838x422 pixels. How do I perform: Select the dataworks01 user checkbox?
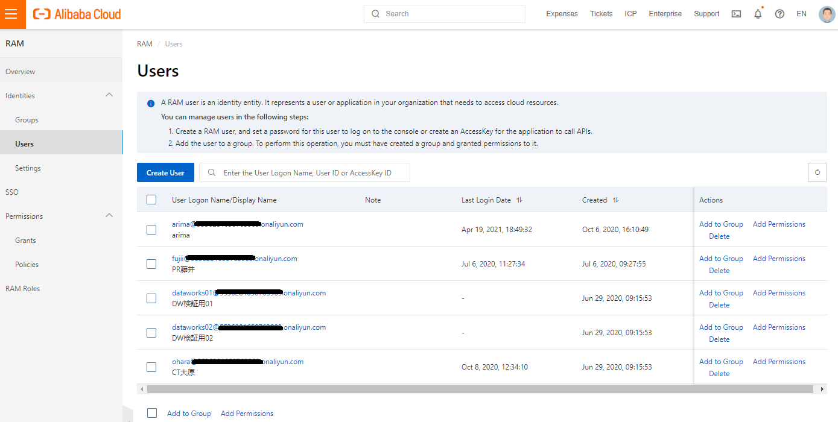click(151, 298)
